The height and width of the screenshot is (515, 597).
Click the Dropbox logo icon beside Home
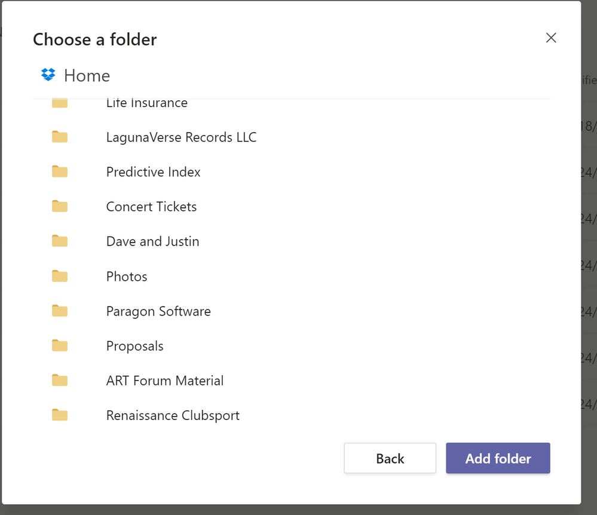coord(48,75)
